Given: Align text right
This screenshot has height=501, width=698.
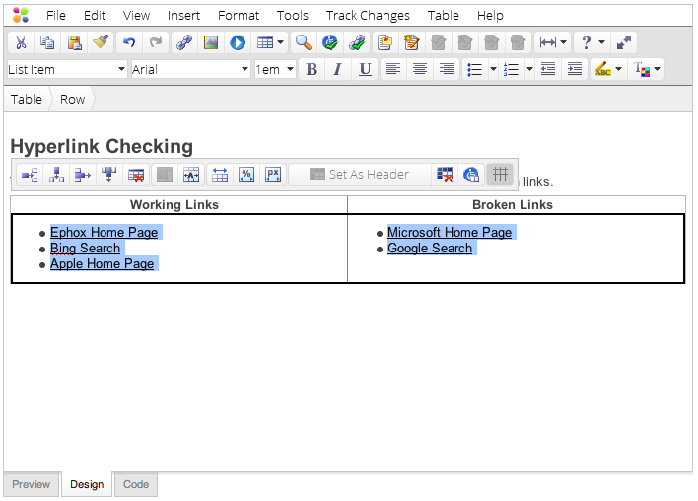Looking at the screenshot, I should point(447,69).
